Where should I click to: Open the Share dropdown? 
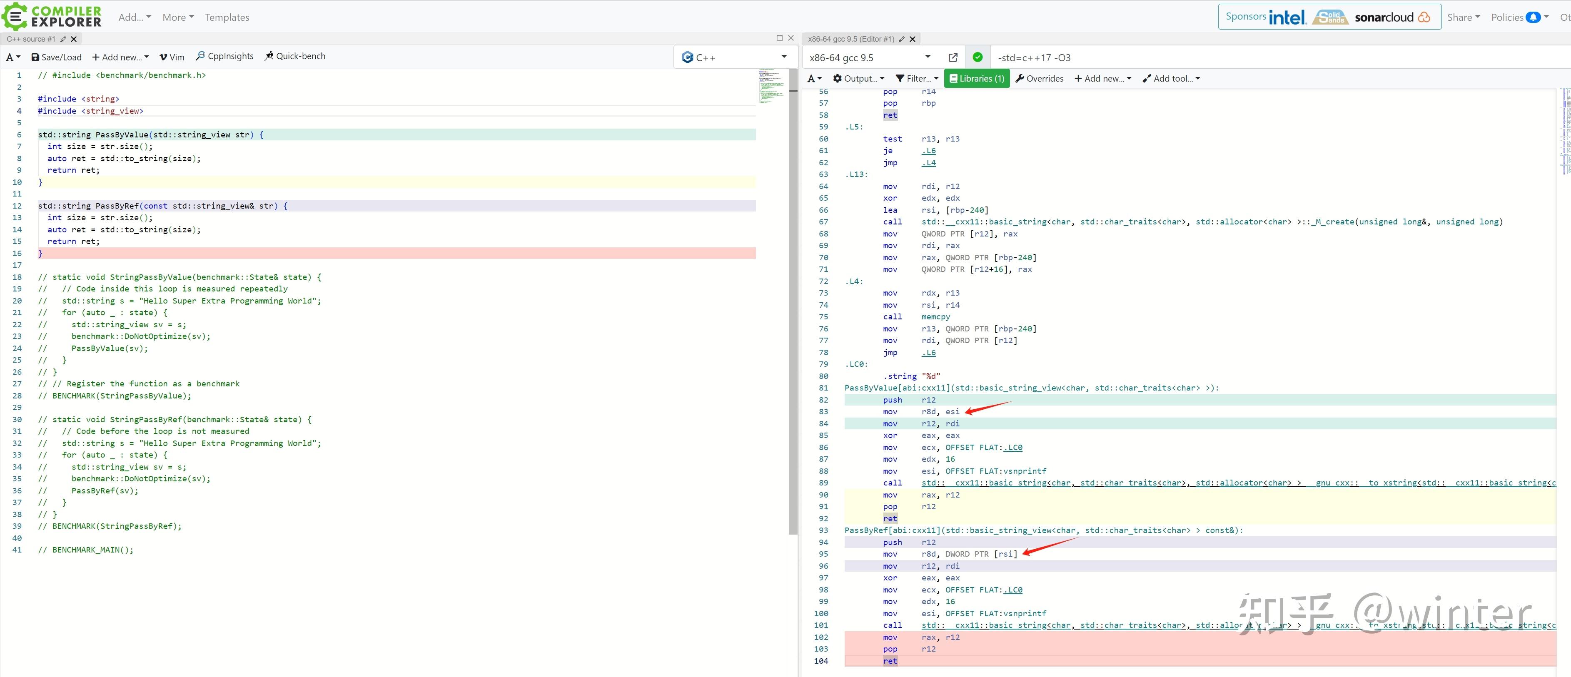point(1463,17)
